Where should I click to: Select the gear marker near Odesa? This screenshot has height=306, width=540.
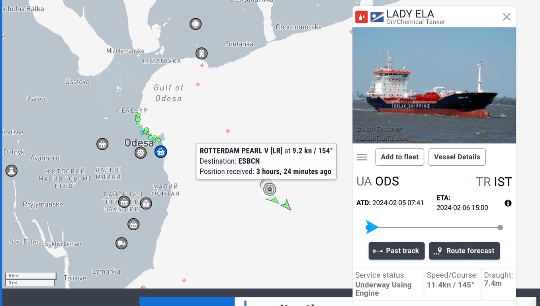click(x=140, y=152)
